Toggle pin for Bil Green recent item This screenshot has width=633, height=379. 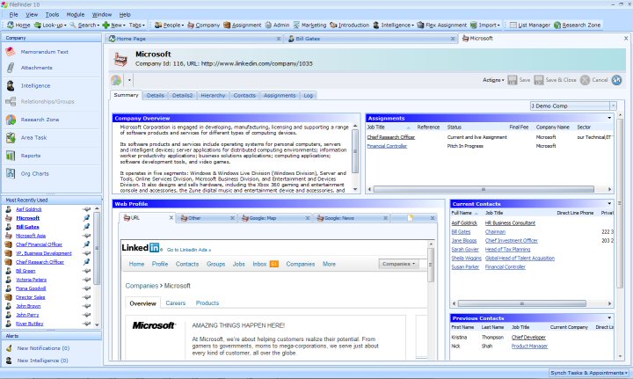point(86,271)
